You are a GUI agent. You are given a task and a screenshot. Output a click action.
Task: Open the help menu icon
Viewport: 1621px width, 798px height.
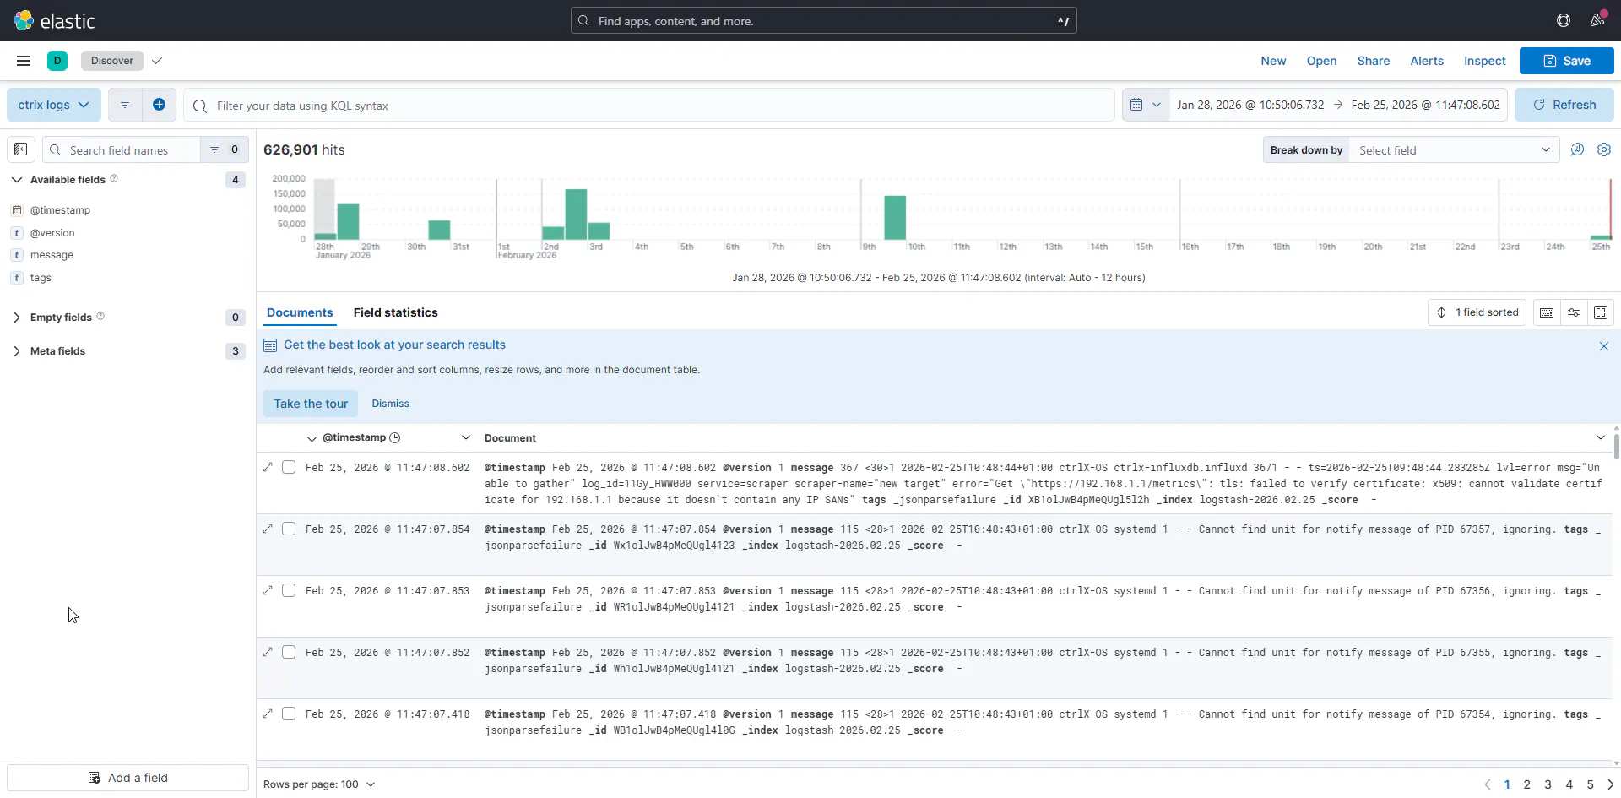coord(1563,20)
